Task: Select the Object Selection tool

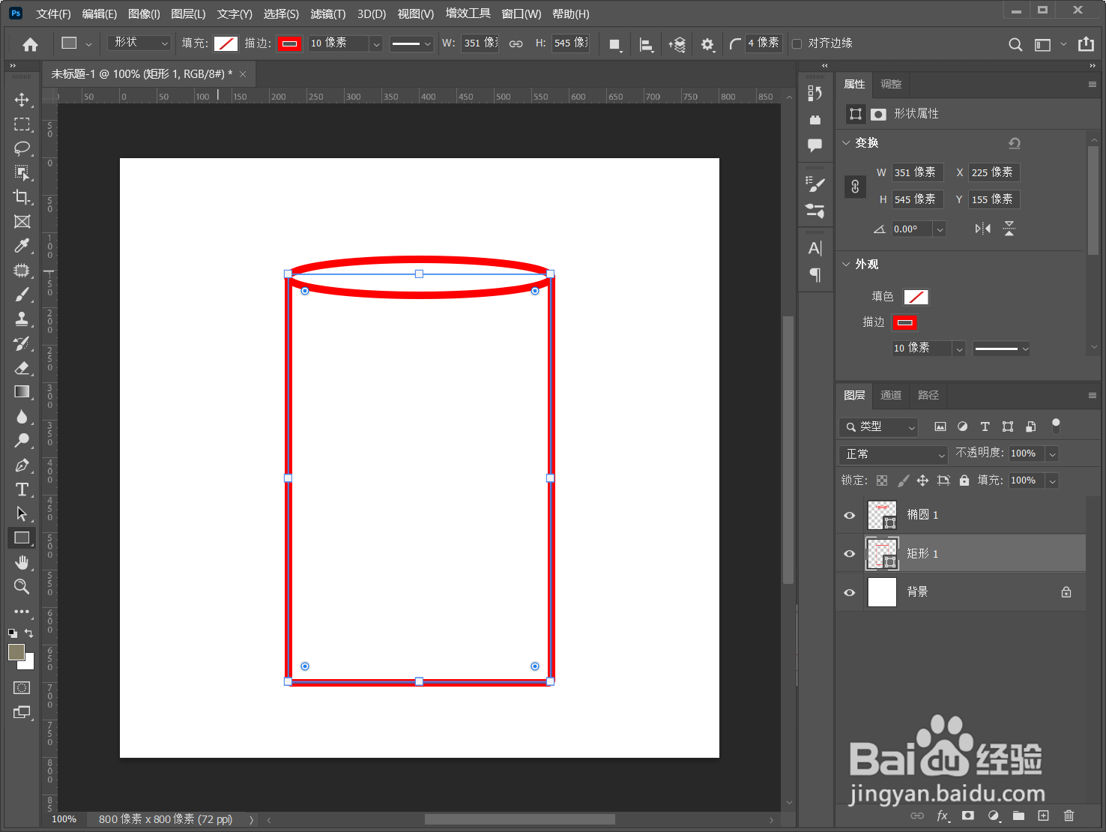Action: coord(22,173)
